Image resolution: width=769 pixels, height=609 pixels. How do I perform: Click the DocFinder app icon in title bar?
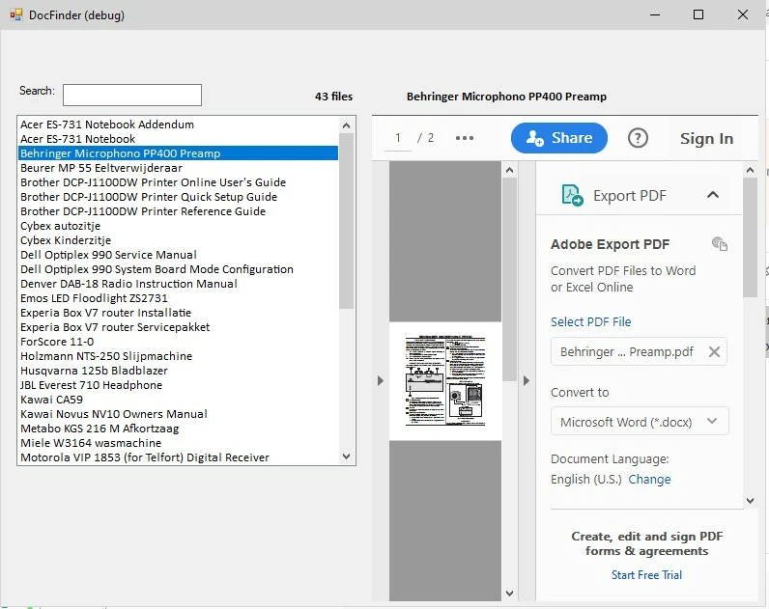point(15,14)
